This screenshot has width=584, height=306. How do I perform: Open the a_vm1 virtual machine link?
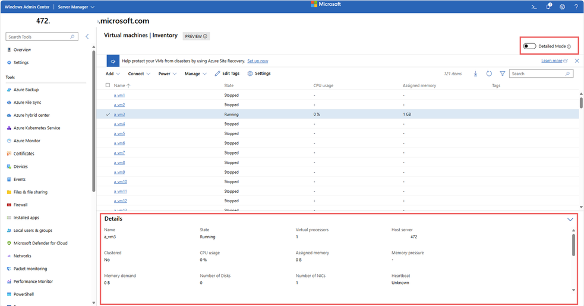tap(119, 95)
